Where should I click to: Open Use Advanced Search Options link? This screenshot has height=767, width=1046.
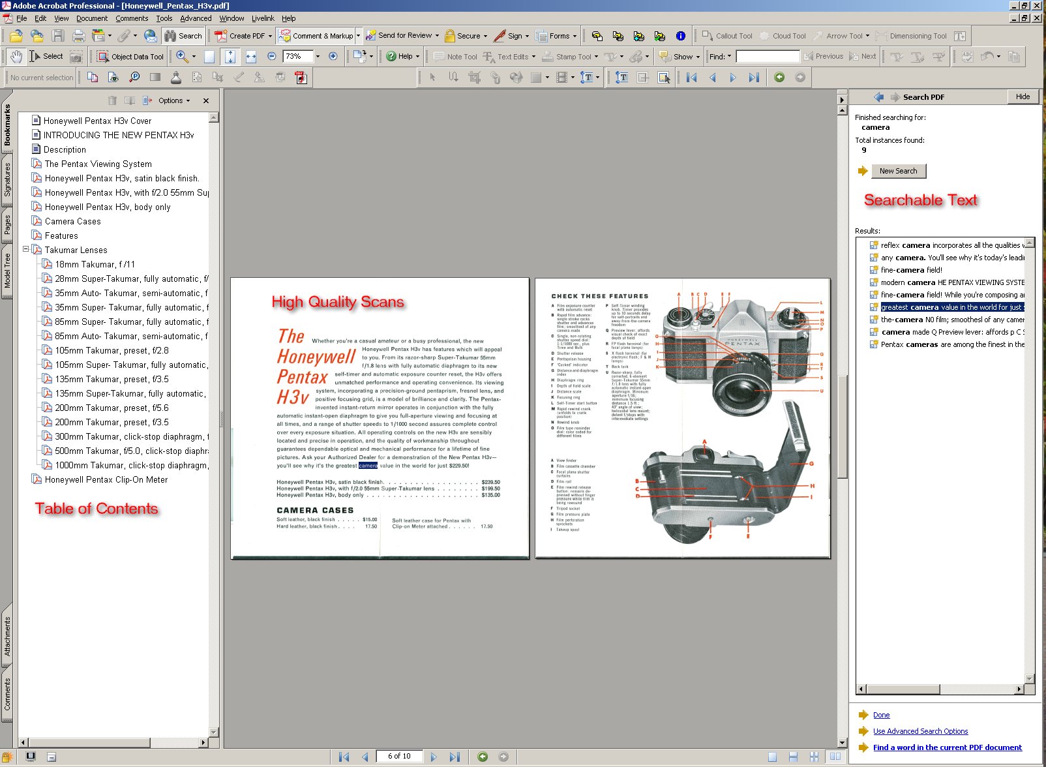(920, 731)
